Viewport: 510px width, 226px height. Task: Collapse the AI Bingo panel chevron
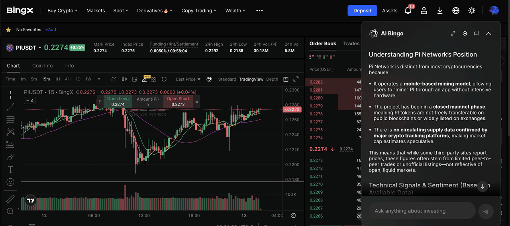[488, 33]
